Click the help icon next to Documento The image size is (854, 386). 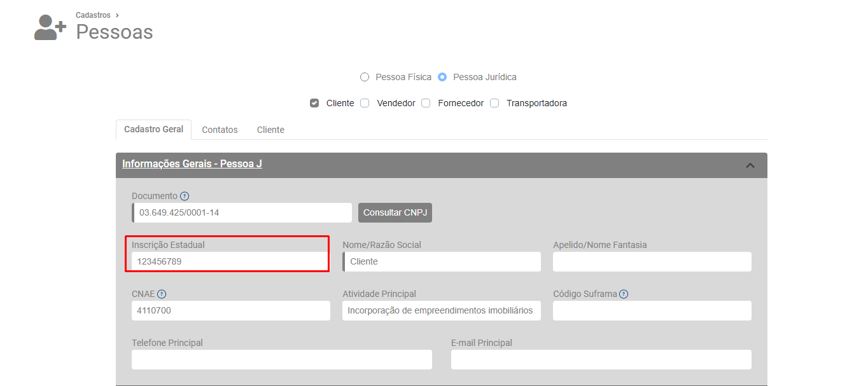(185, 196)
